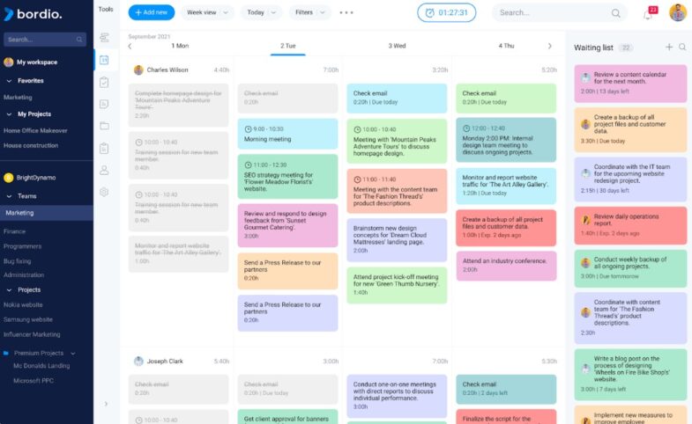This screenshot has height=424, width=692.
Task: Open the Filters dropdown
Action: point(309,12)
